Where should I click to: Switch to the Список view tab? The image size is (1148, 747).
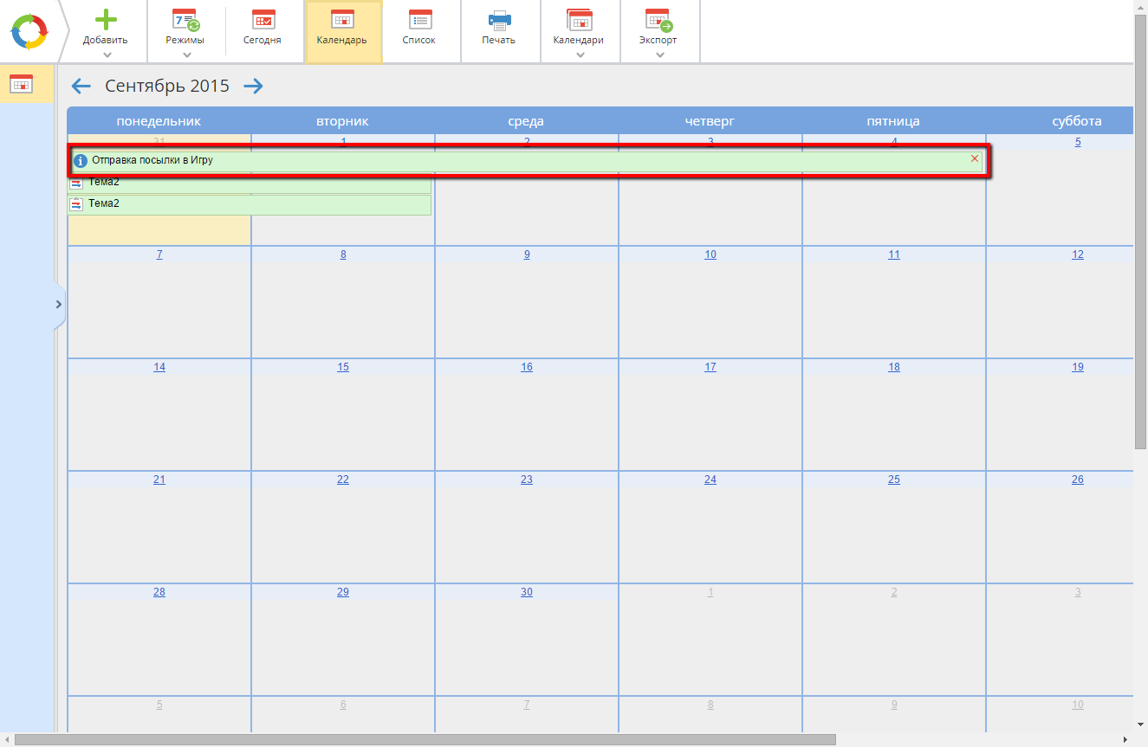tap(419, 30)
